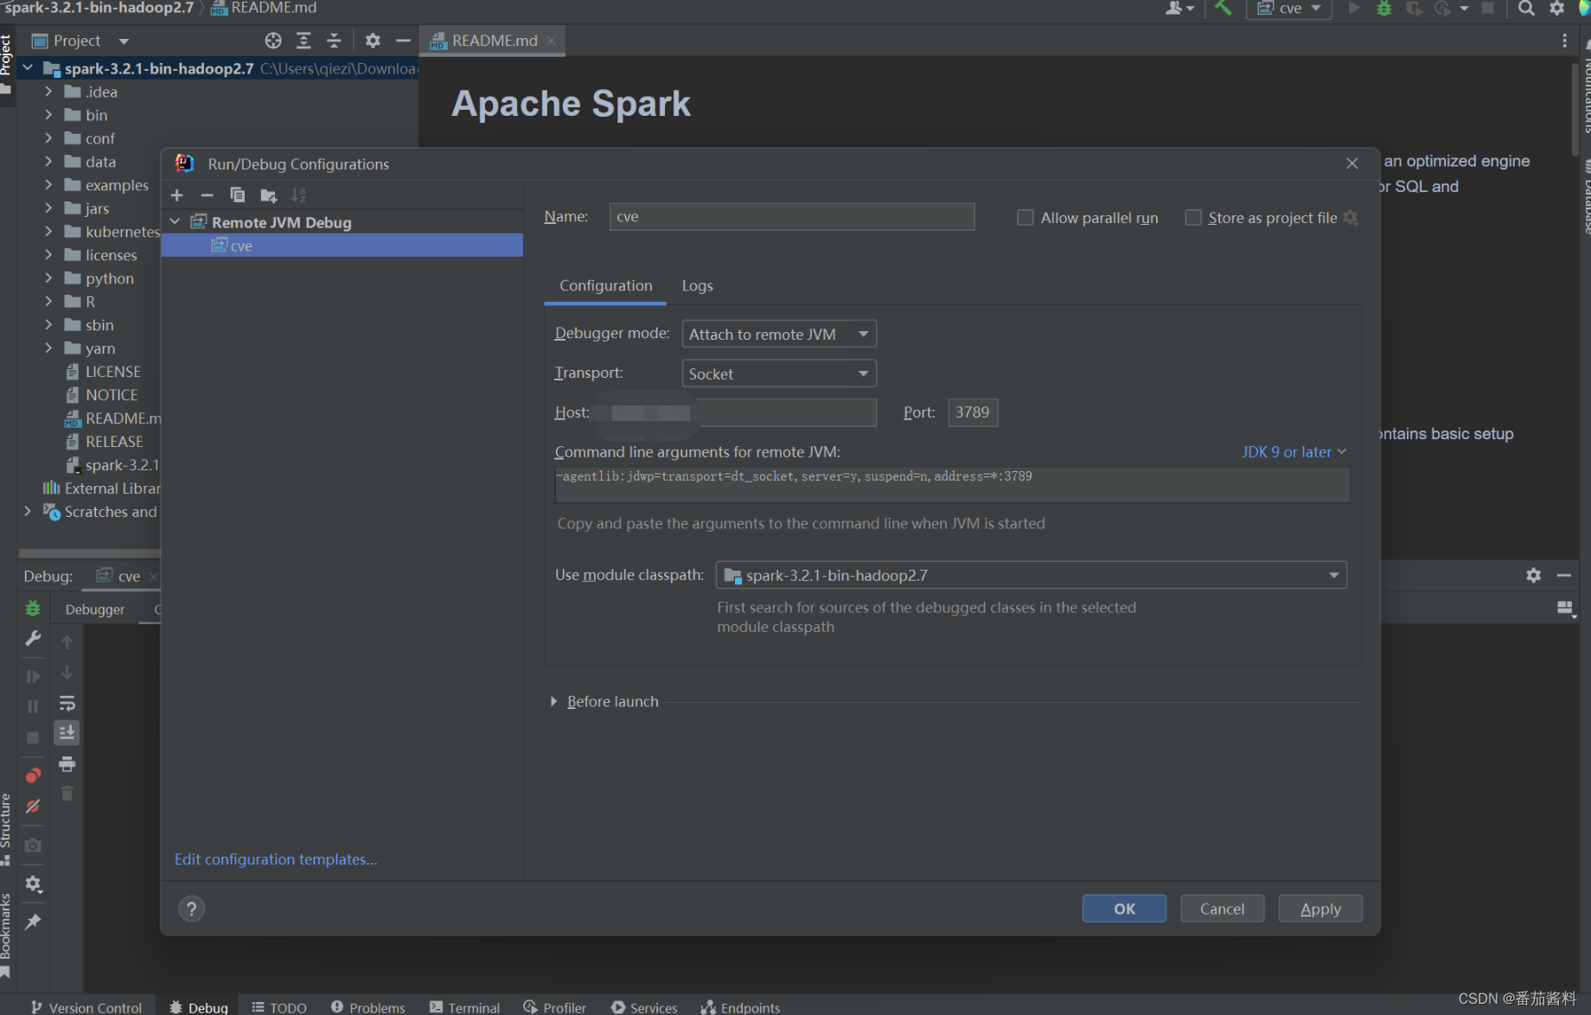
Task: Open Search Everywhere magnifier icon
Action: click(1526, 8)
